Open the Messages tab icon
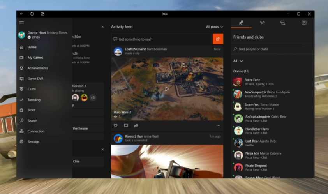The image size is (328, 194). pyautogui.click(x=304, y=23)
